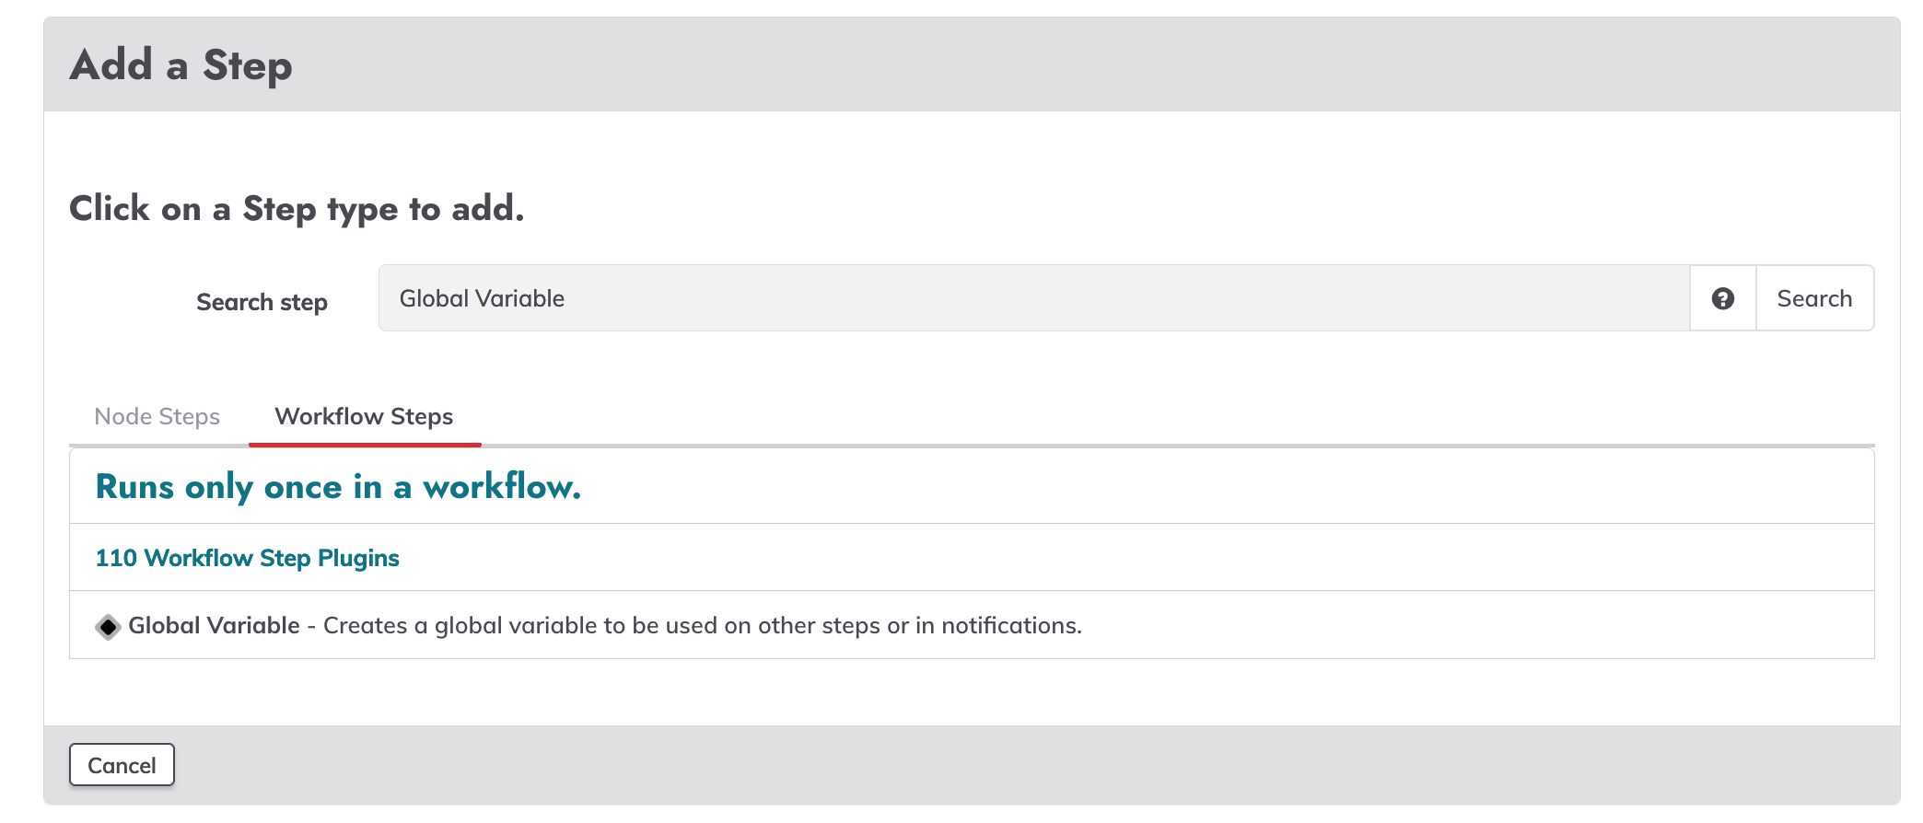Click the 'Search step' field label
This screenshot has width=1923, height=823.
262,302
